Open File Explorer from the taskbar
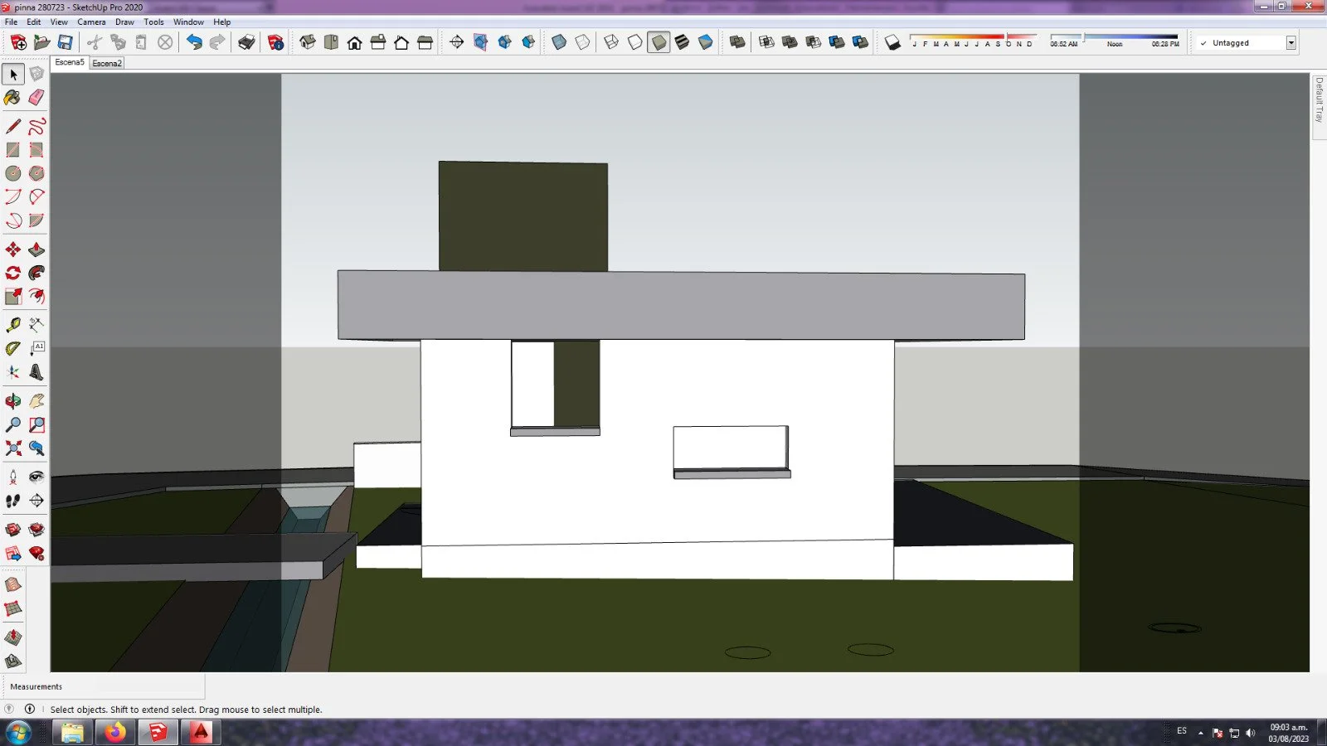This screenshot has width=1327, height=746. [73, 732]
